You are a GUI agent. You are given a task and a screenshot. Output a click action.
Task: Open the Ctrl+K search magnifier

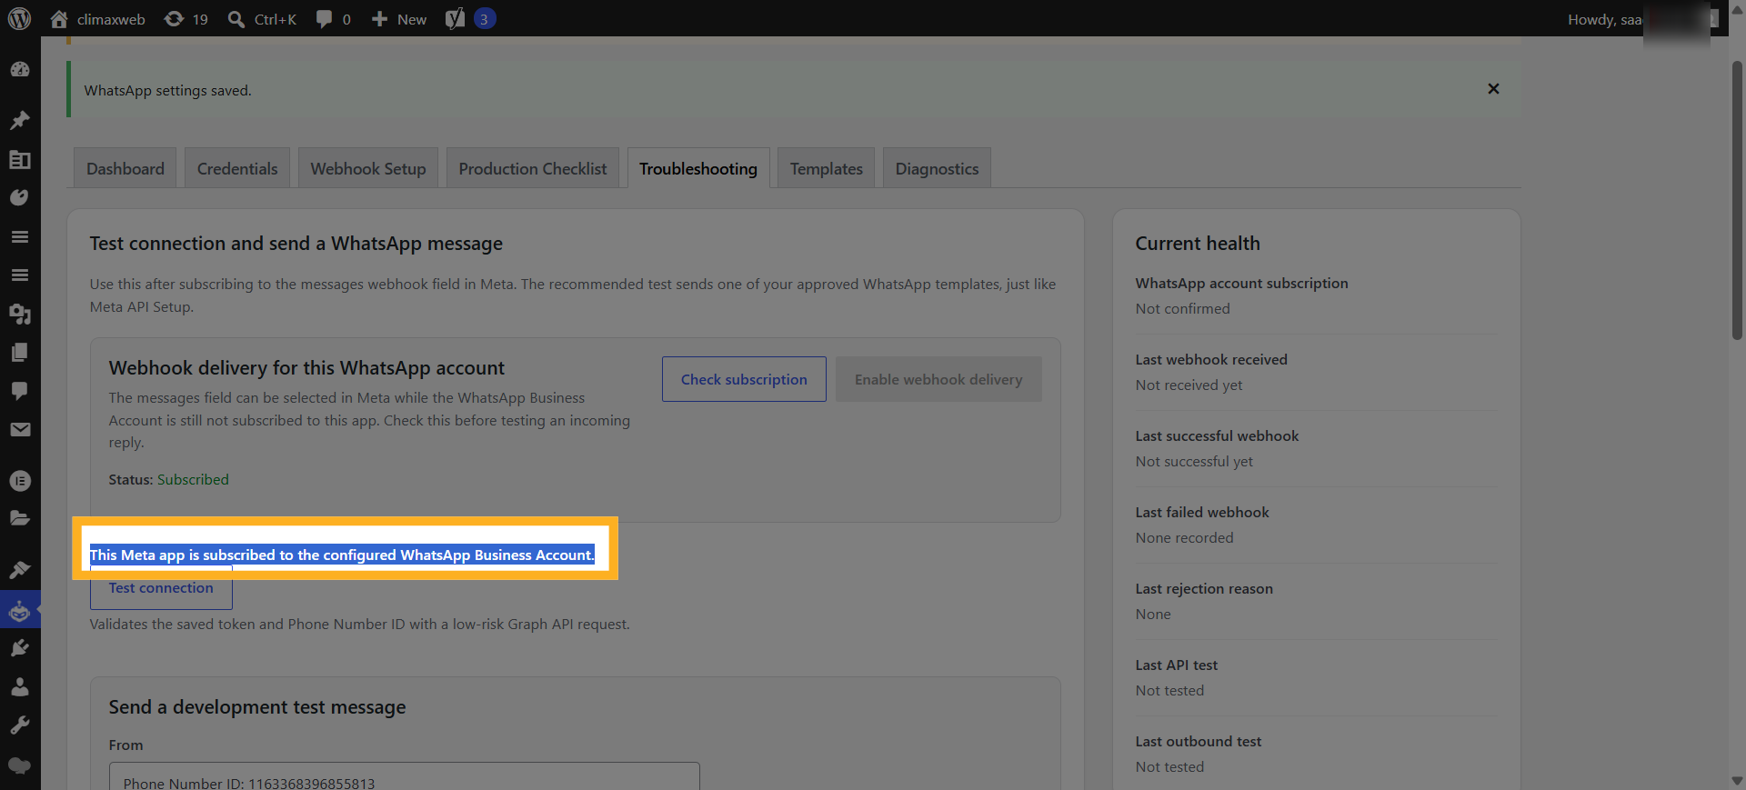(236, 19)
